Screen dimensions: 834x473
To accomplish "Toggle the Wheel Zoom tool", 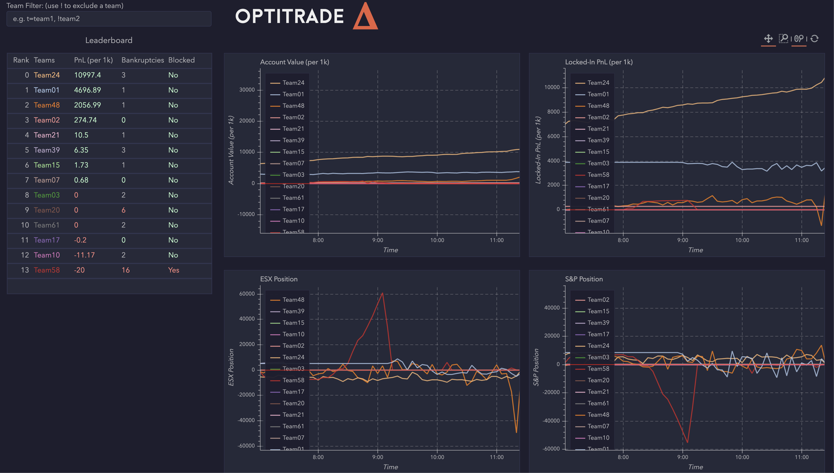I will [x=798, y=39].
